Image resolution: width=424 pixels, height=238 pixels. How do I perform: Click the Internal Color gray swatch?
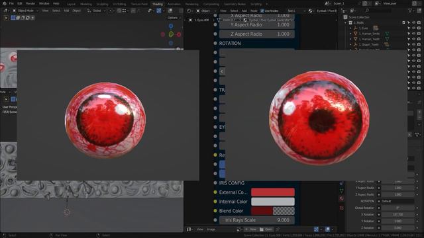[x=272, y=202]
